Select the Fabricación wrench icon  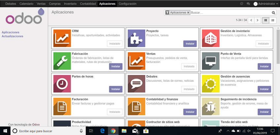pos(62,61)
